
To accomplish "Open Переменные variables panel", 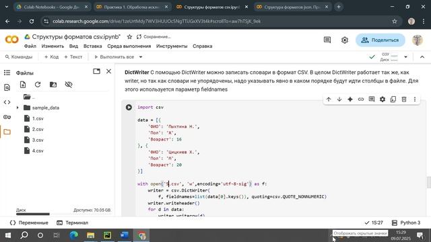I will point(29,223).
